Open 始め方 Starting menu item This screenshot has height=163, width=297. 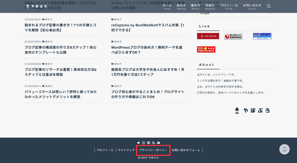point(181,7)
